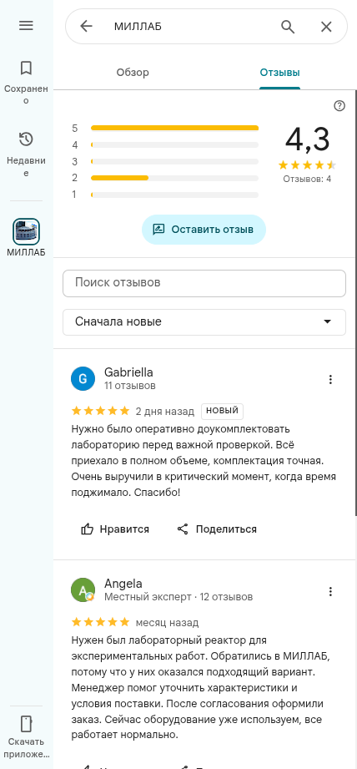Image resolution: width=357 pixels, height=769 pixels.
Task: Select the Отзывы tab
Action: tap(279, 73)
